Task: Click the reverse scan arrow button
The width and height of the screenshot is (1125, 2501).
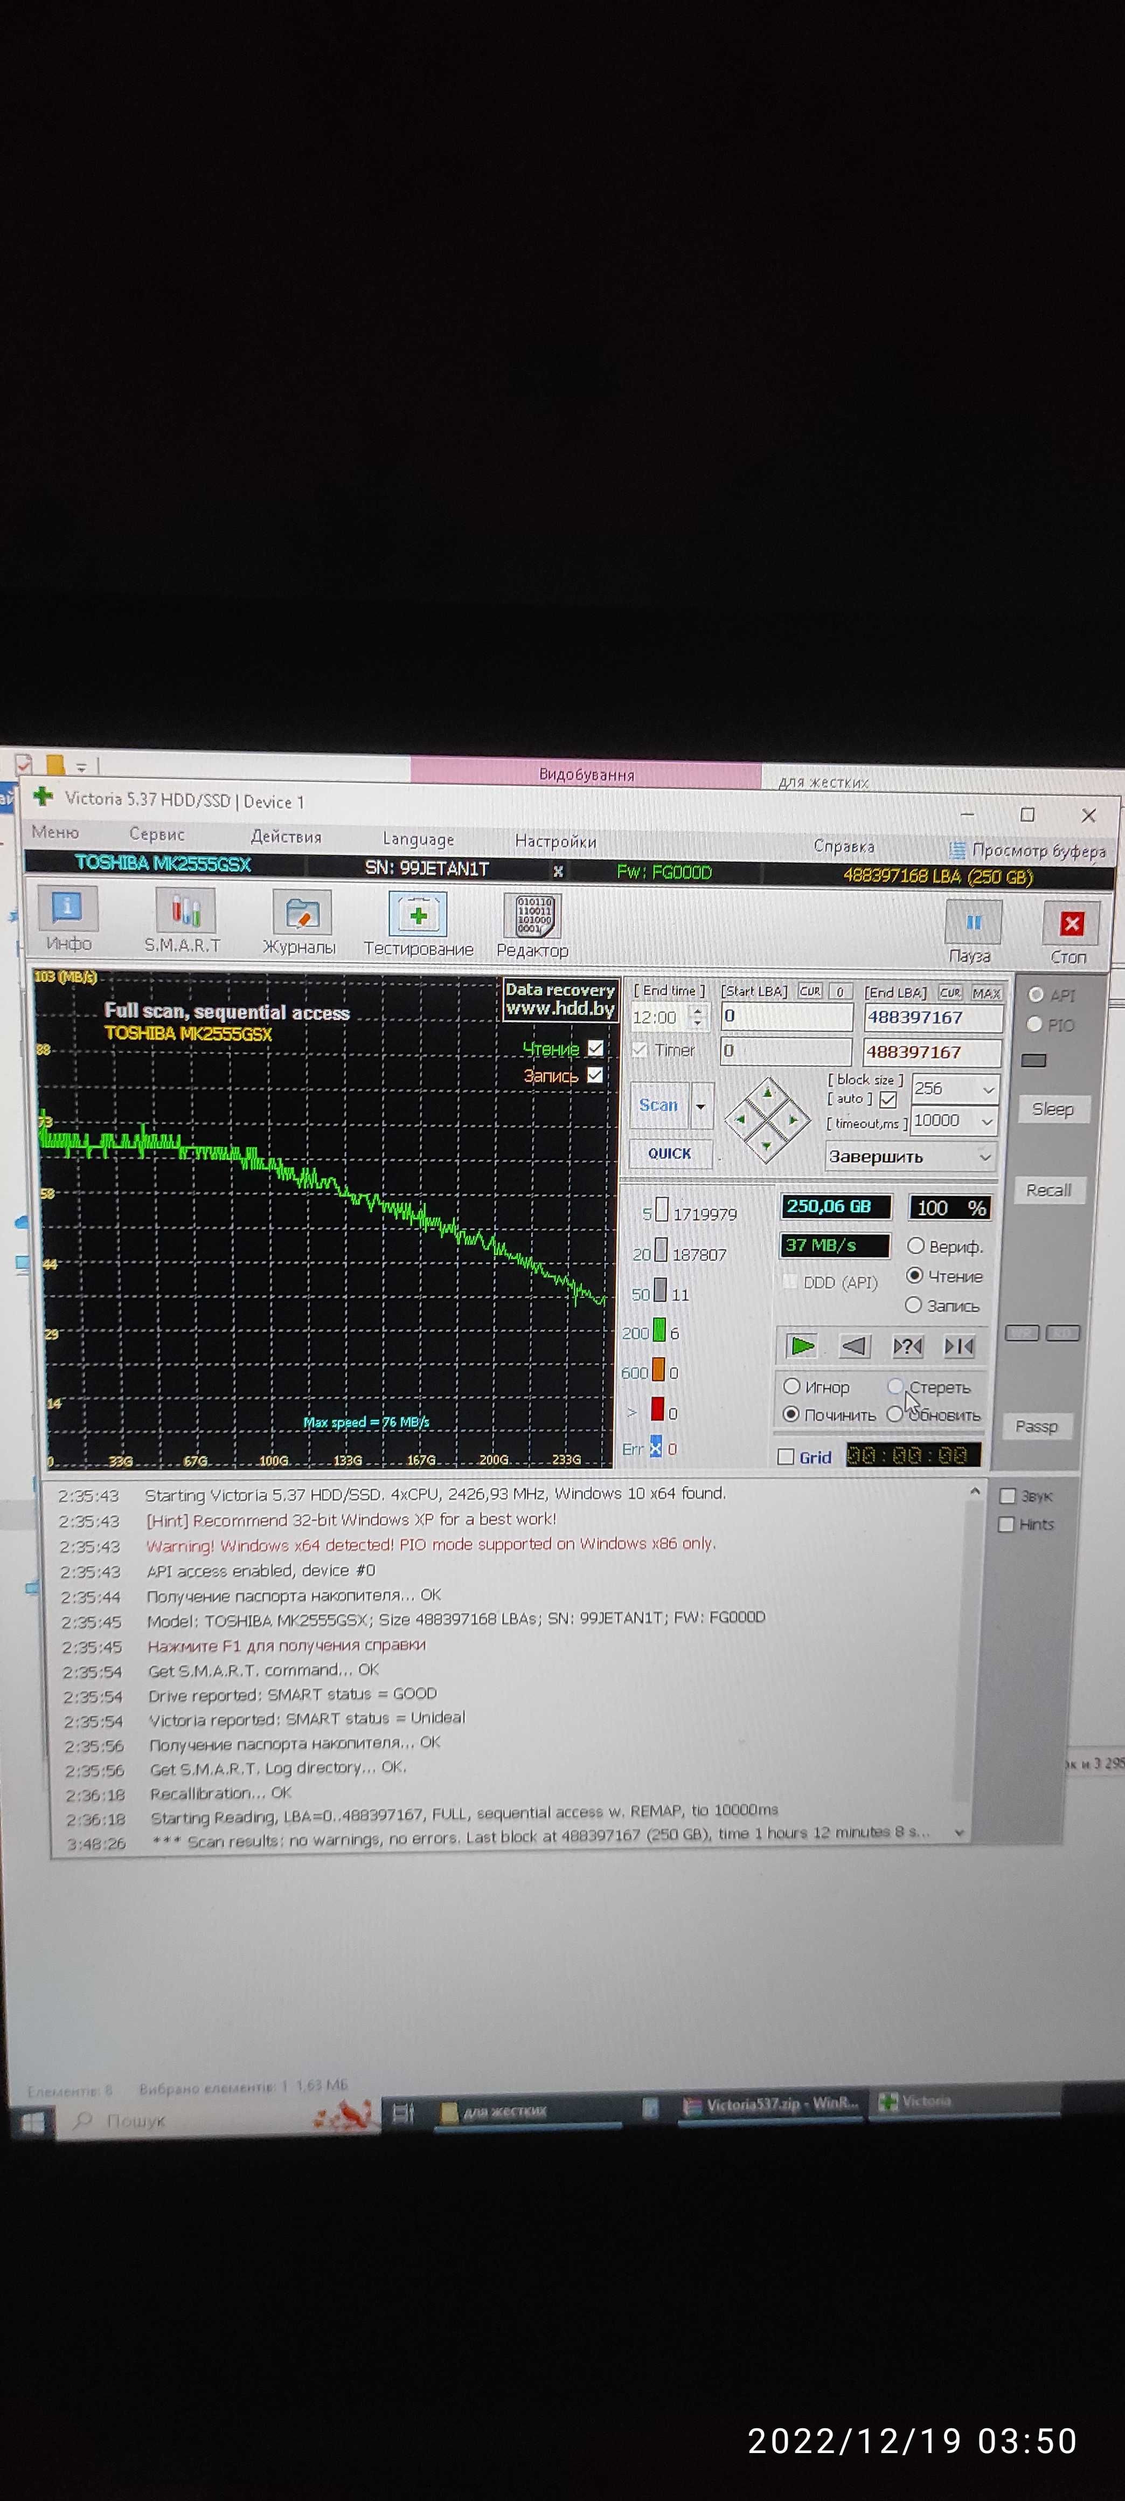Action: point(854,1346)
